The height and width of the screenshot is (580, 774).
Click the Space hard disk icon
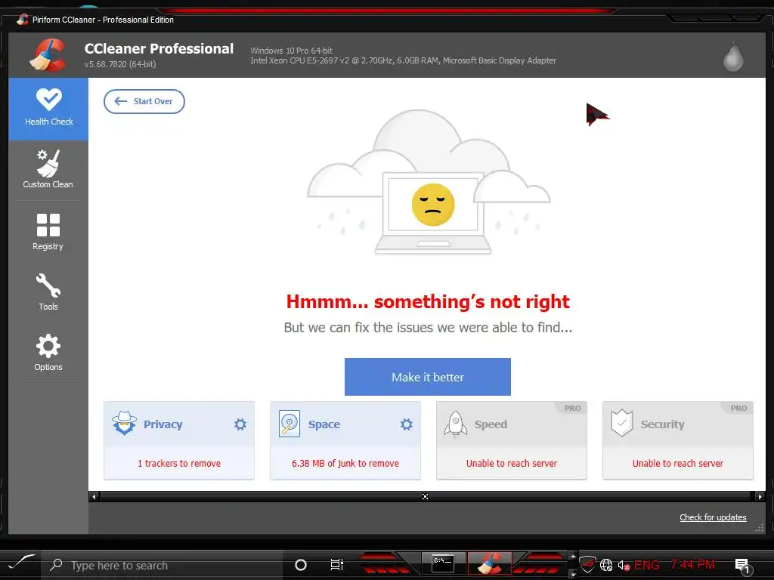(x=289, y=424)
